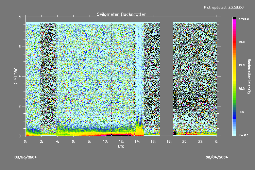Click the 'Plot updated: 23:59:00' timestamp
The image size is (255, 170).
pyautogui.click(x=224, y=7)
